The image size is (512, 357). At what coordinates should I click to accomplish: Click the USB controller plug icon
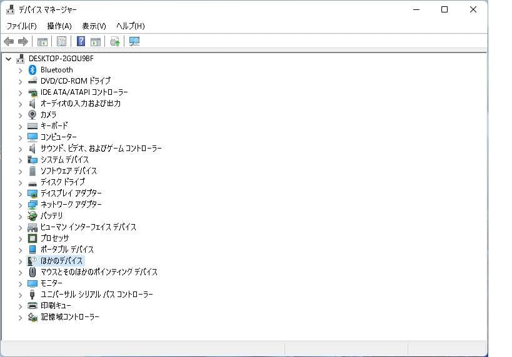point(32,295)
